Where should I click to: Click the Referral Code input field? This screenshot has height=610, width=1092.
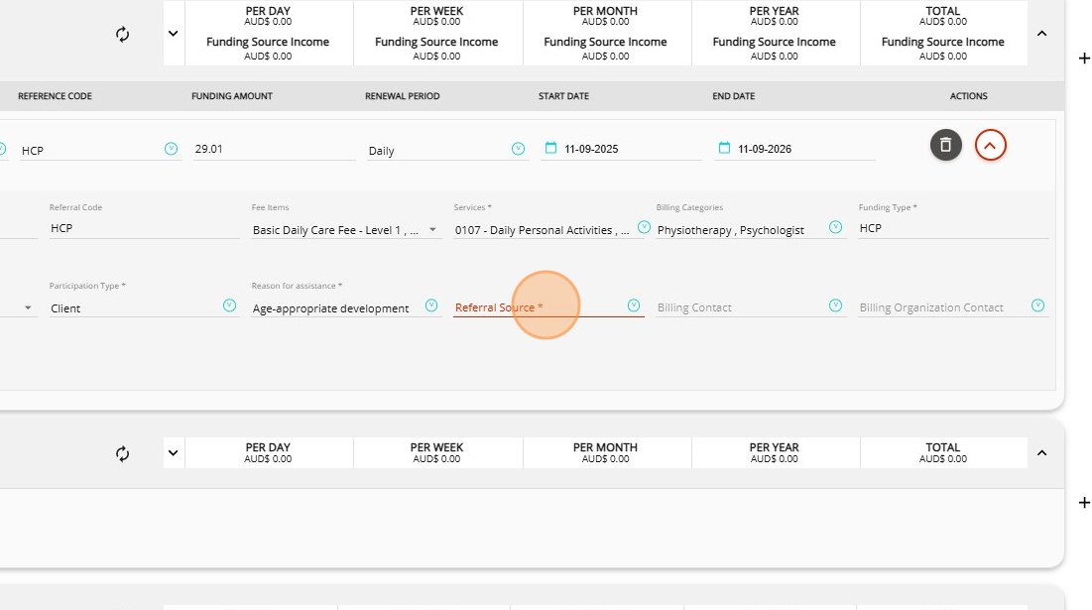(144, 229)
